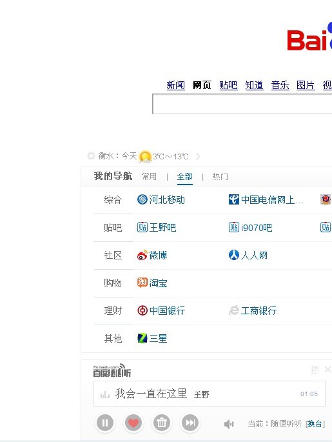The width and height of the screenshot is (332, 442).
Task: Expand weather details with the arrow chevron
Action: click(198, 156)
